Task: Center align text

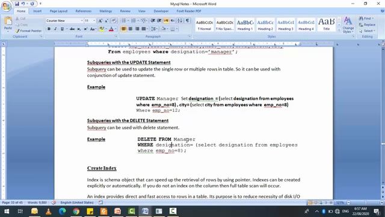Action: 131,29
